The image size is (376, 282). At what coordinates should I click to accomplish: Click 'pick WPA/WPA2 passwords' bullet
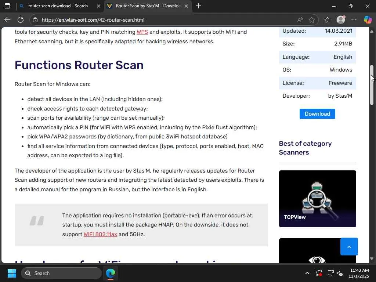127,137
